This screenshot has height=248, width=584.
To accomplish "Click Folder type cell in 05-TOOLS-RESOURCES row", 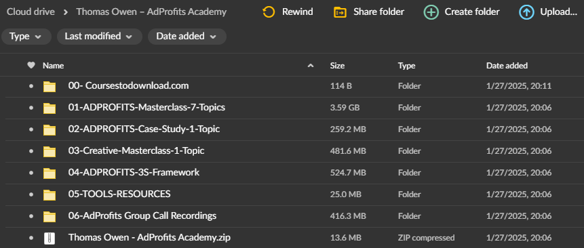I will tap(409, 194).
